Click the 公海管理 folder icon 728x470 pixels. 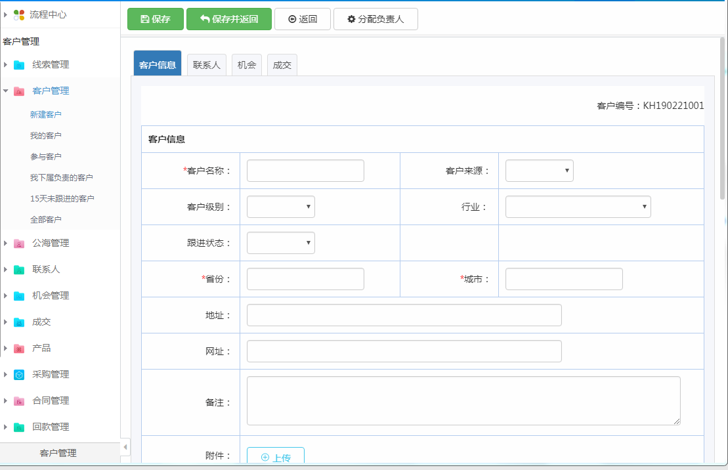(19, 244)
